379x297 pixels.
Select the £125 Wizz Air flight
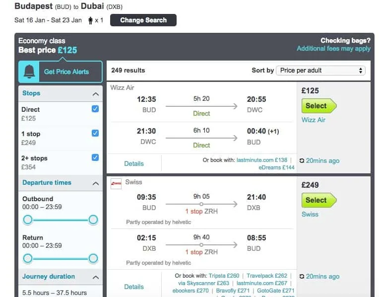tap(318, 106)
